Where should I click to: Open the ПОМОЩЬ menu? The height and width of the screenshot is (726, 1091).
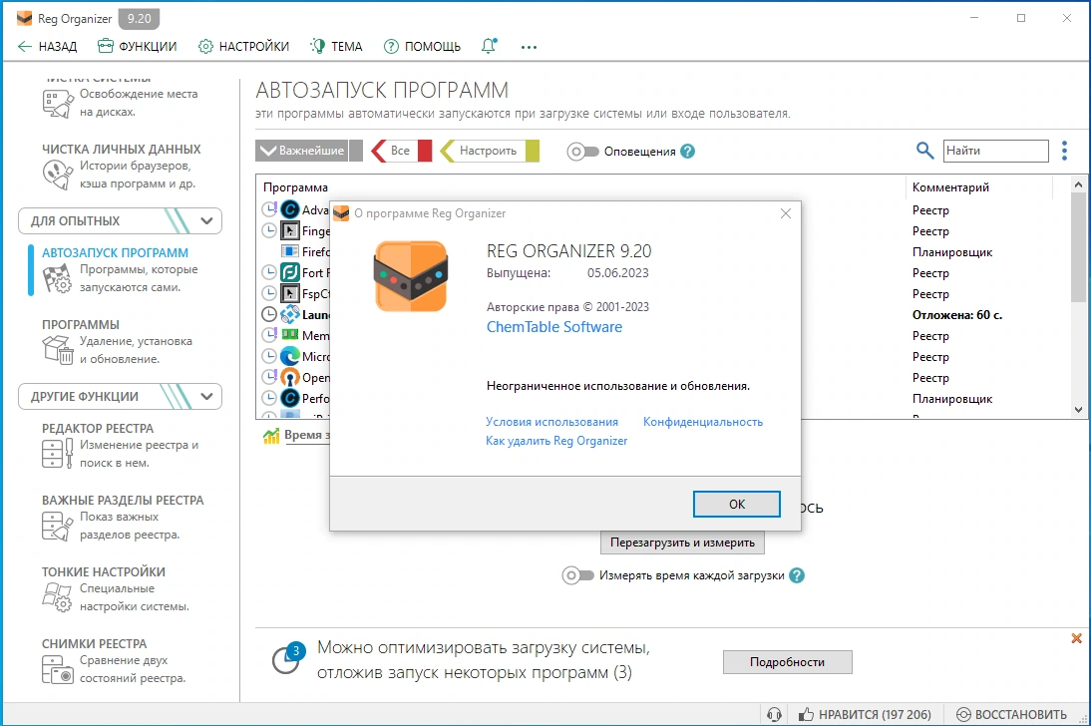tap(423, 47)
